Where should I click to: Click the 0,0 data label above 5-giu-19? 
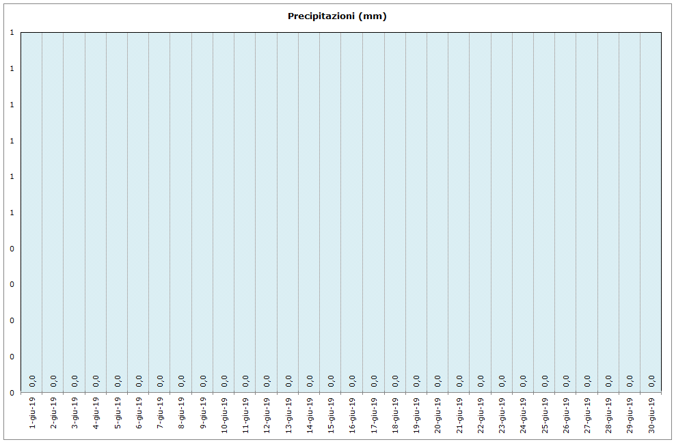click(x=118, y=381)
